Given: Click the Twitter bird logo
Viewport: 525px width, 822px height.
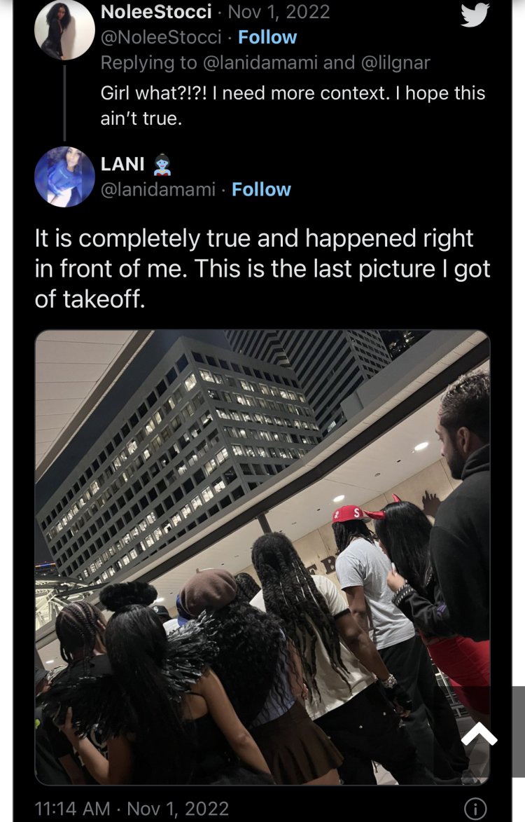Looking at the screenshot, I should pos(475,15).
